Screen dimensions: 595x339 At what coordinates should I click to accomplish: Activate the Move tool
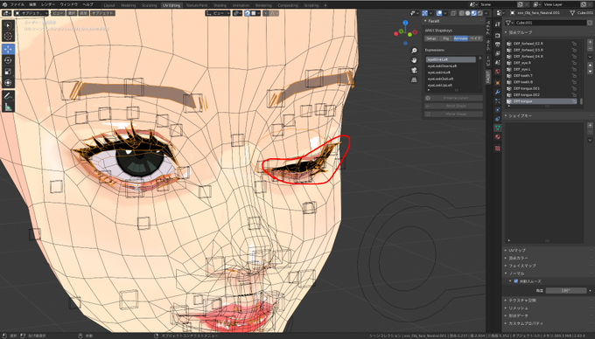point(8,49)
